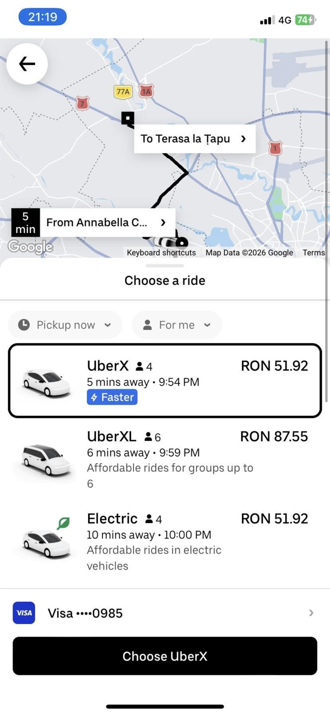Tap the black destination square marker on map
This screenshot has width=330, height=715.
pyautogui.click(x=128, y=118)
